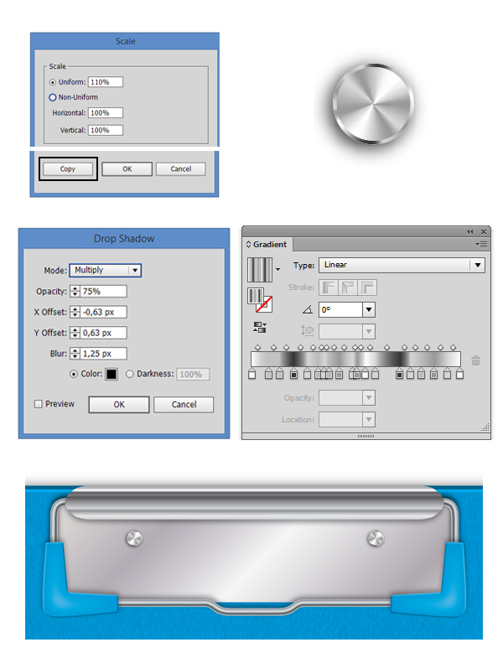Screen dimensions: 503x663
Task: Click the Horizontal scale field
Action: pos(106,113)
